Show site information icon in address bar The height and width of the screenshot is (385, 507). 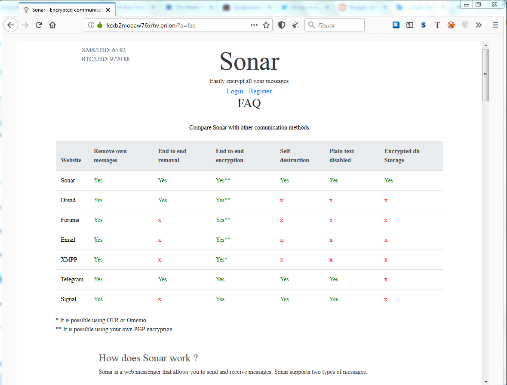(x=91, y=25)
